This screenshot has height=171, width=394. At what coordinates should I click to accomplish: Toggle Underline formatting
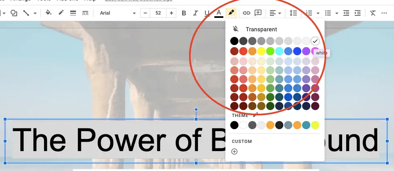[x=207, y=13]
